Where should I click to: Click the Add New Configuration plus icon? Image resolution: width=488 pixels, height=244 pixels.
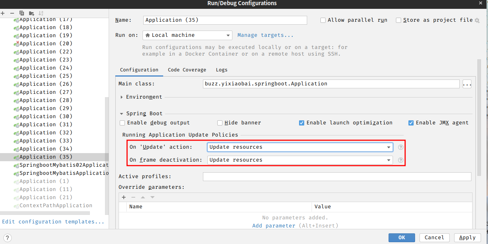[x=3, y=13]
